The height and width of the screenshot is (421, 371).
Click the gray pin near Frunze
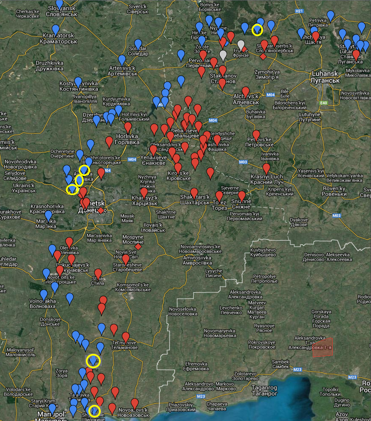coord(241,44)
